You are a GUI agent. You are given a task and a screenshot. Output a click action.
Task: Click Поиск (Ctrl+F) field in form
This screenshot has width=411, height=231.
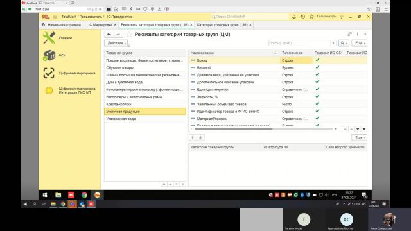(x=299, y=43)
